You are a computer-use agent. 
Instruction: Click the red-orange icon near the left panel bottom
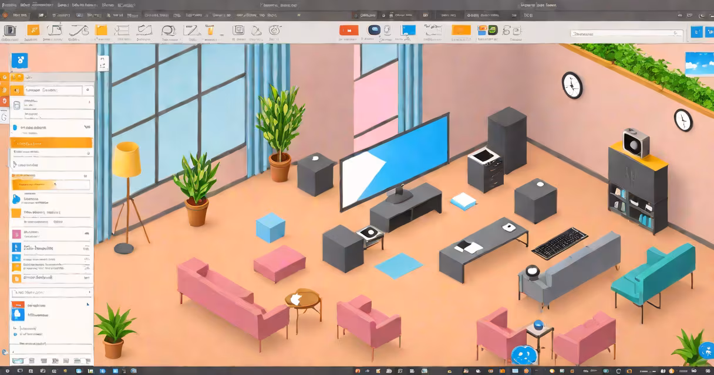point(18,305)
